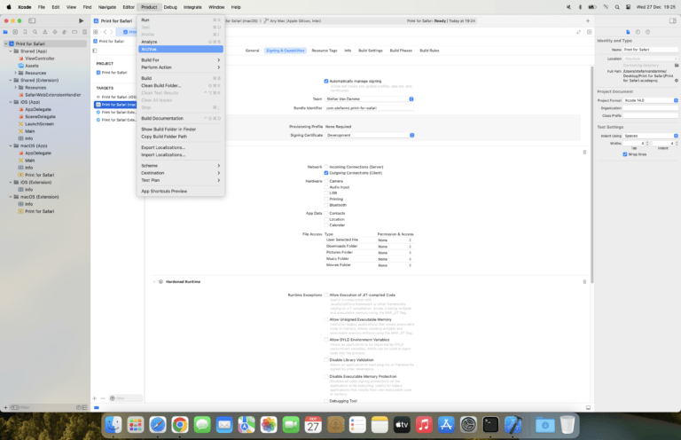Select Print for Safari project entry
Screen dimensions: 681x440
114,73
